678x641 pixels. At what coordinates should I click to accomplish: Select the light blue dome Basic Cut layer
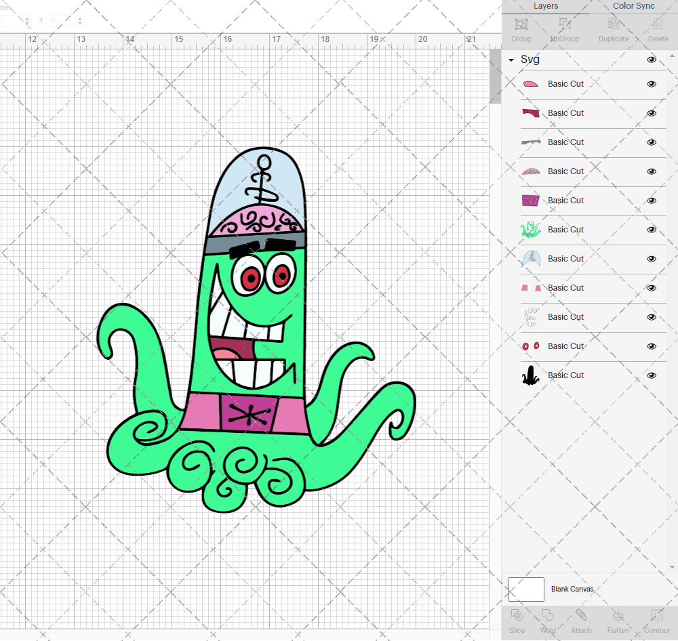point(565,259)
